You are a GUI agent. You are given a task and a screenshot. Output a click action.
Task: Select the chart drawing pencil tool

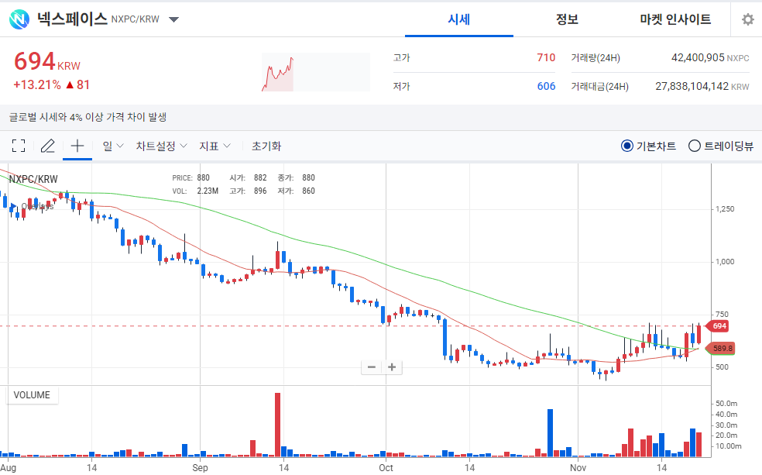click(x=47, y=146)
